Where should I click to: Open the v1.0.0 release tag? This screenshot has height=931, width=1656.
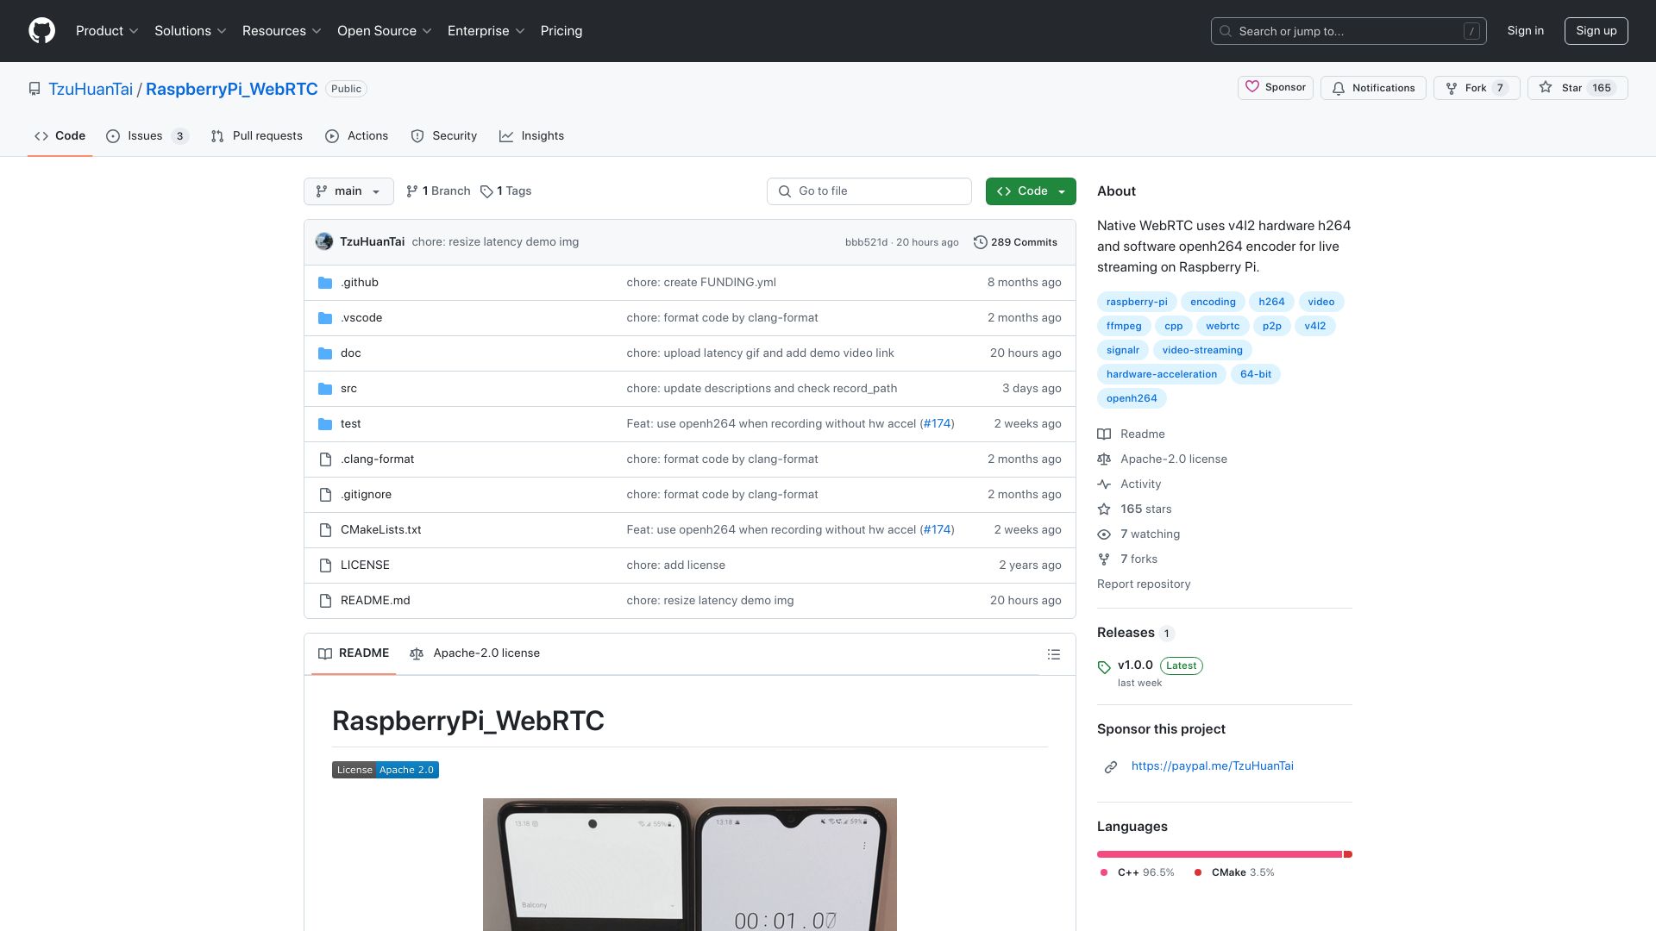point(1135,665)
